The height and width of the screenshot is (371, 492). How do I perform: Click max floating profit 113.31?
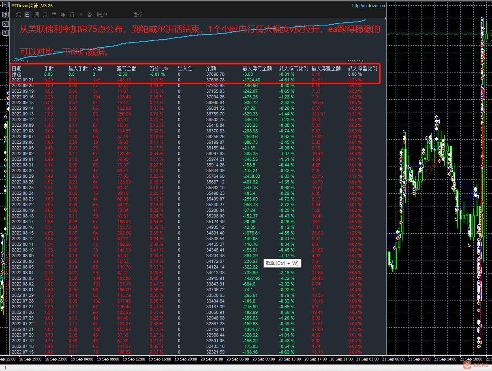pyautogui.click(x=319, y=114)
